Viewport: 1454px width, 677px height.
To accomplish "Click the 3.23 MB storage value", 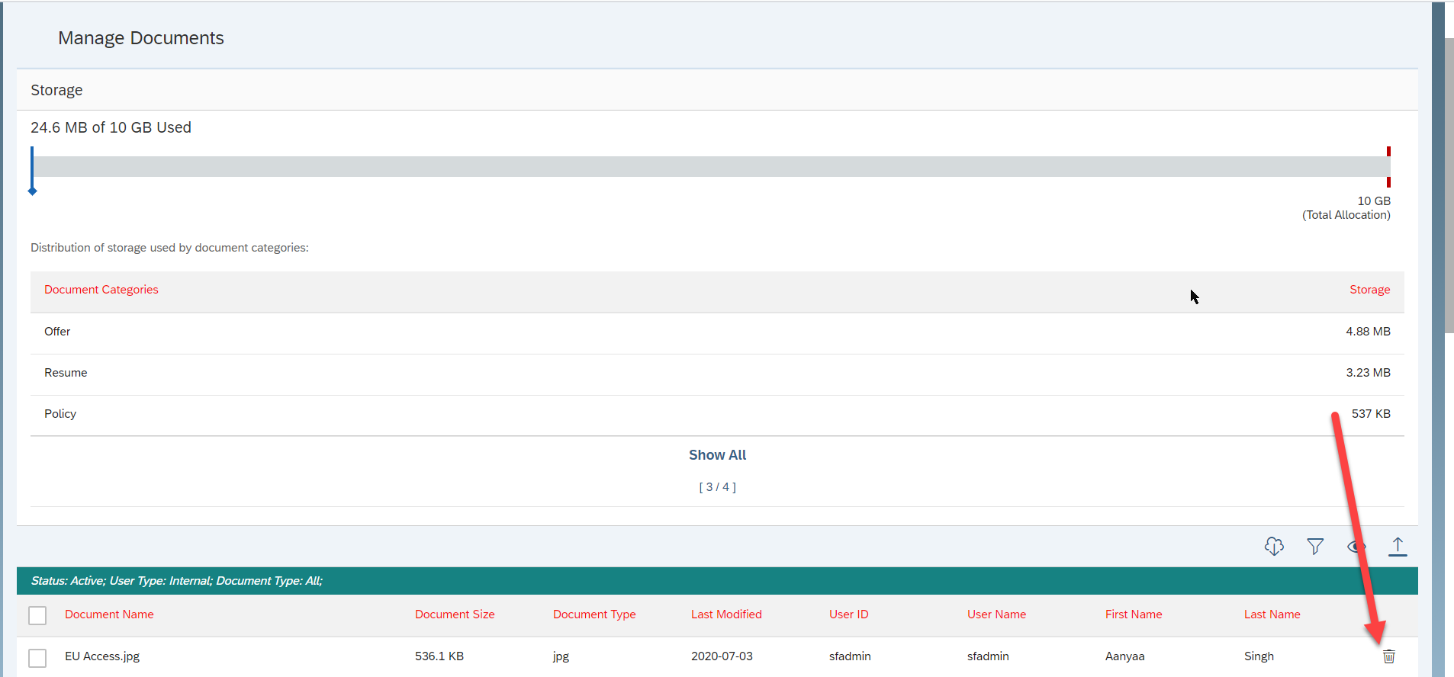I will point(1368,373).
